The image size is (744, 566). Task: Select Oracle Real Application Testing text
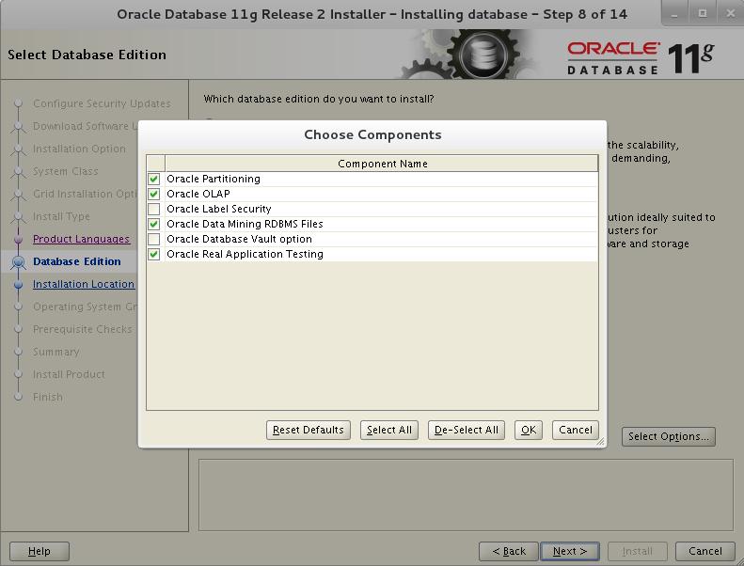click(x=245, y=254)
